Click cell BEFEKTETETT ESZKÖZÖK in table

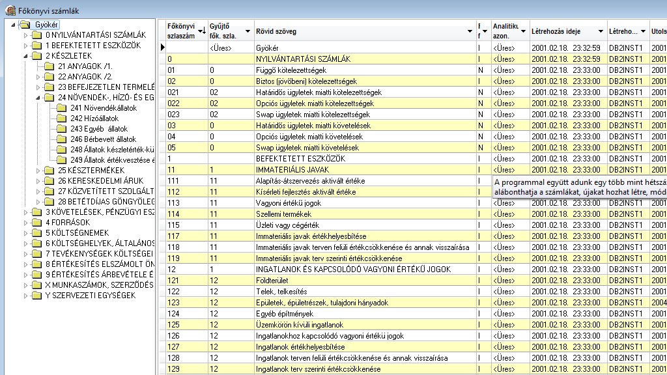pyautogui.click(x=365, y=159)
